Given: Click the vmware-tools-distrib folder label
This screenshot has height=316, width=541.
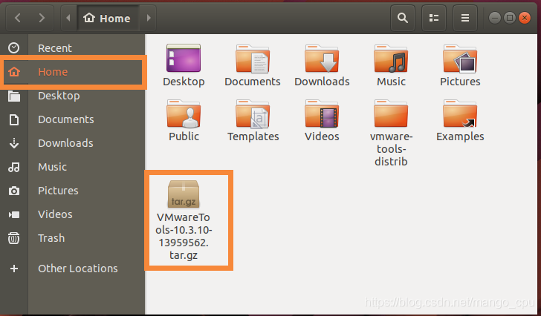Looking at the screenshot, I should [391, 149].
